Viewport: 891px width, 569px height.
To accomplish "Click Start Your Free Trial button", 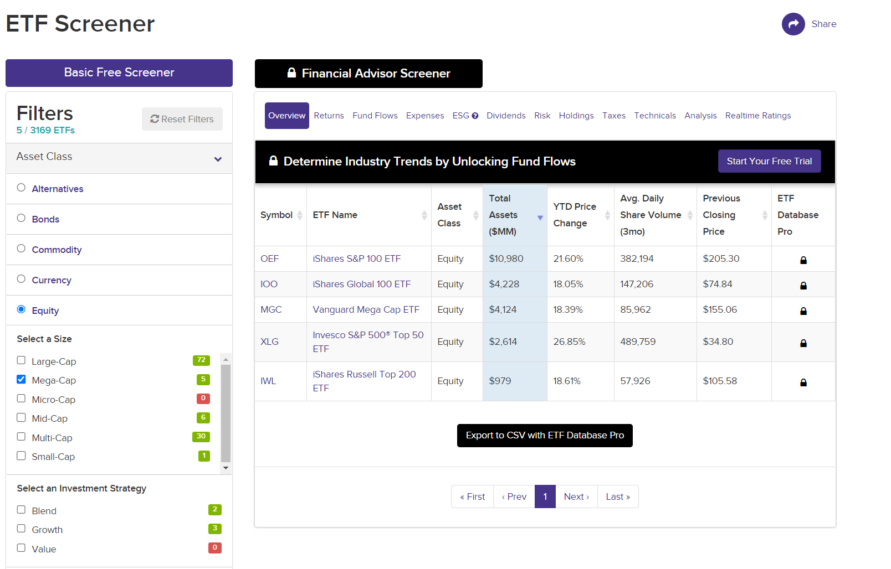I will (769, 161).
